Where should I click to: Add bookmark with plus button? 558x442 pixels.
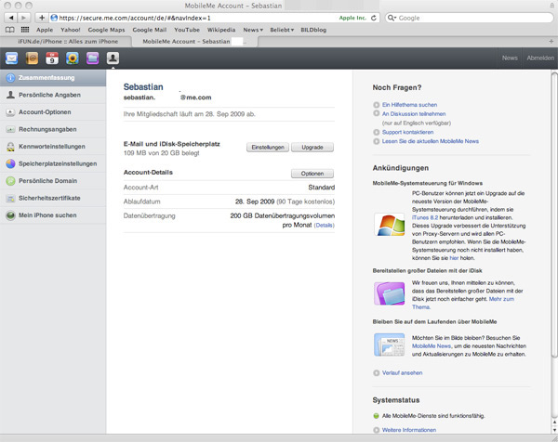[42, 18]
